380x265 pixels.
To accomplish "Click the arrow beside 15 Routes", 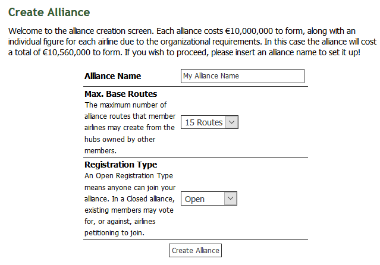I will 232,122.
